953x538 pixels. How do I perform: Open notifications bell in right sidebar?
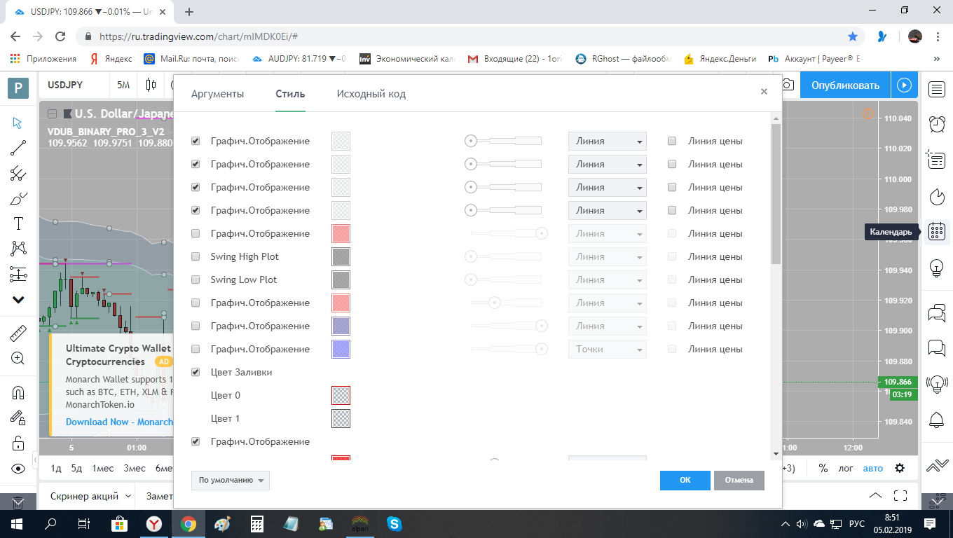937,420
